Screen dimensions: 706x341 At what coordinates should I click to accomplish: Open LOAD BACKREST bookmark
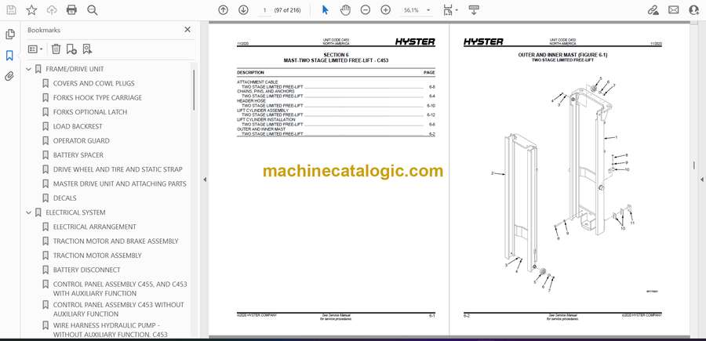(78, 126)
